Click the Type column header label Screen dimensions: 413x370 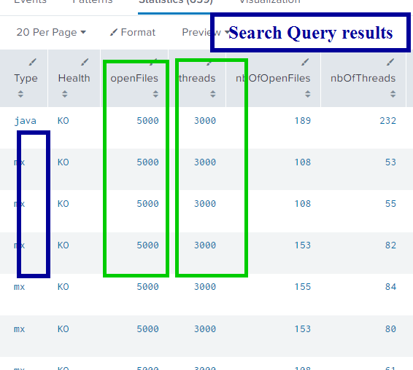coord(26,79)
